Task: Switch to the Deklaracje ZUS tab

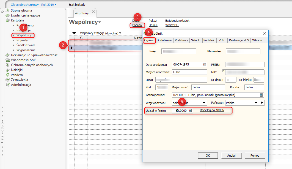Action: [x=239, y=40]
